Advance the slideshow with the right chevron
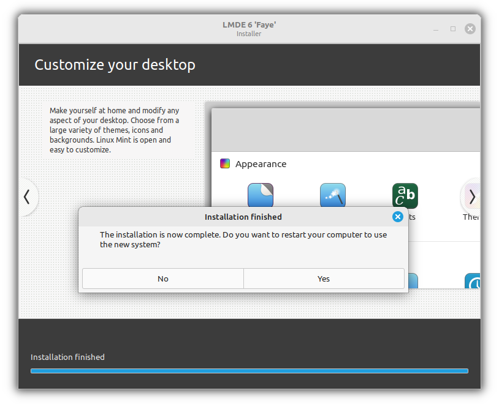The height and width of the screenshot is (404, 499). click(x=471, y=197)
